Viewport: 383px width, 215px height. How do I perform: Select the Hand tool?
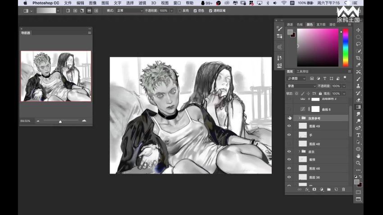pos(358,156)
